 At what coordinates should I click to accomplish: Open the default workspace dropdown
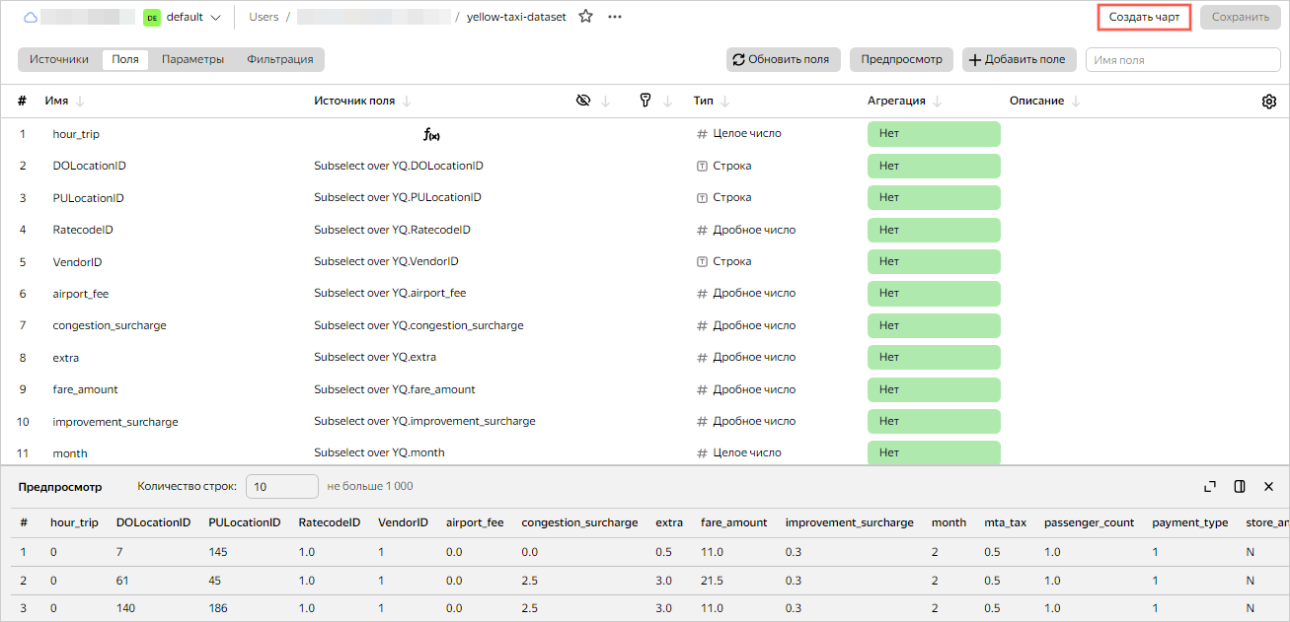[x=183, y=17]
